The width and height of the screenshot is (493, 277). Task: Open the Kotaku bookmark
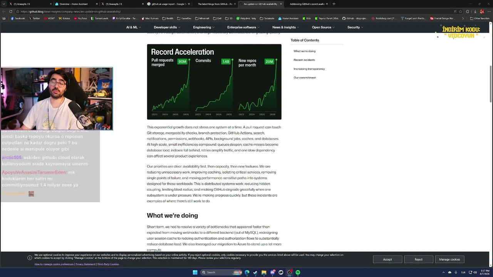[64, 18]
